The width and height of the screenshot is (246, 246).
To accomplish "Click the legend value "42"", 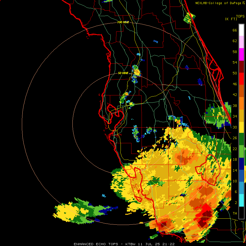I will (235, 95).
